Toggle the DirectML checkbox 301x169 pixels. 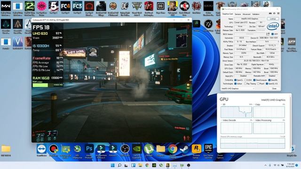pyautogui.click(x=269, y=80)
